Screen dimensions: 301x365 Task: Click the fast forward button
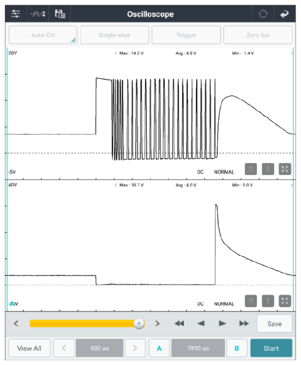[244, 323]
